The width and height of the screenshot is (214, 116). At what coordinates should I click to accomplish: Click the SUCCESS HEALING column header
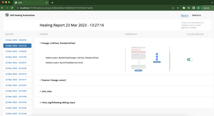195,34
